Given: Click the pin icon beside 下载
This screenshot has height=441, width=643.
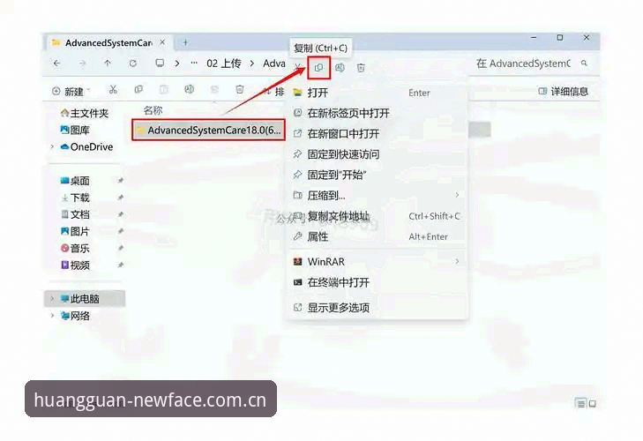Looking at the screenshot, I should coord(121,198).
